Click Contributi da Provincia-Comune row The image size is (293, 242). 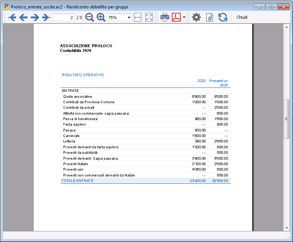[x=145, y=102]
